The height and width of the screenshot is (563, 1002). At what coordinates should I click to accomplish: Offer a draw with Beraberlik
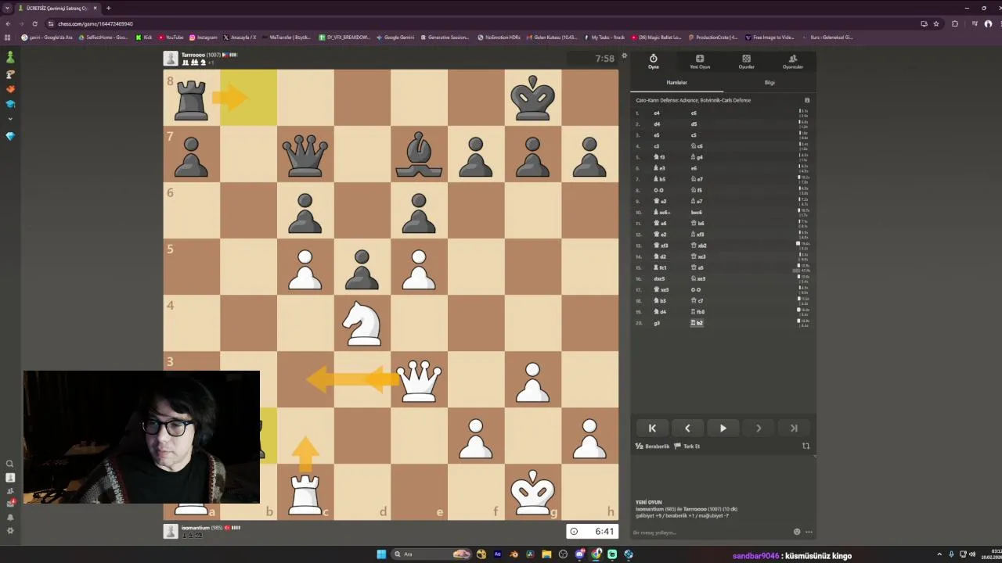652,446
